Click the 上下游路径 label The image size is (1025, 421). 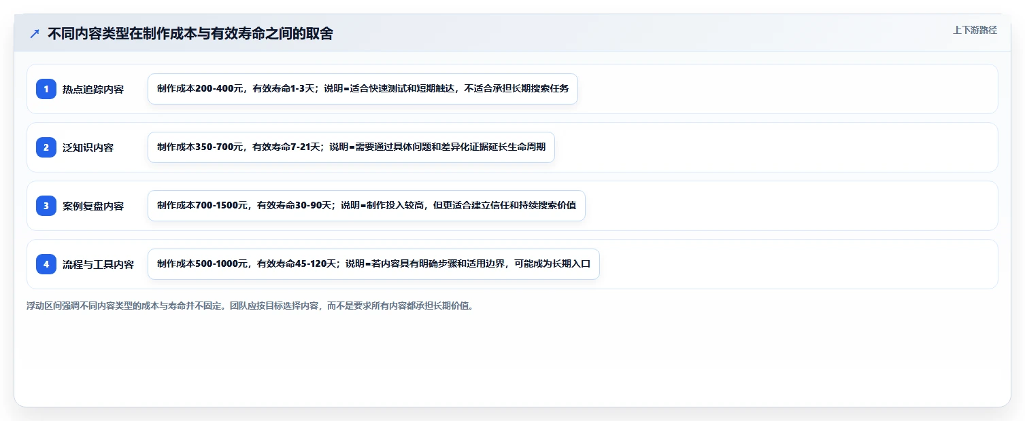pyautogui.click(x=975, y=30)
